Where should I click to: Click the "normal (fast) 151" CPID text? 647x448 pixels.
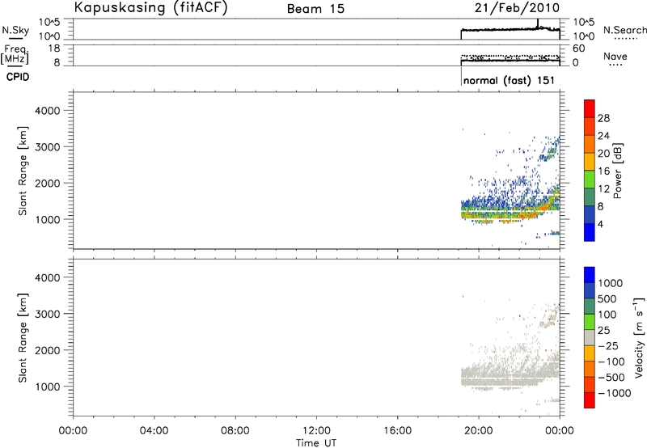pyautogui.click(x=509, y=80)
